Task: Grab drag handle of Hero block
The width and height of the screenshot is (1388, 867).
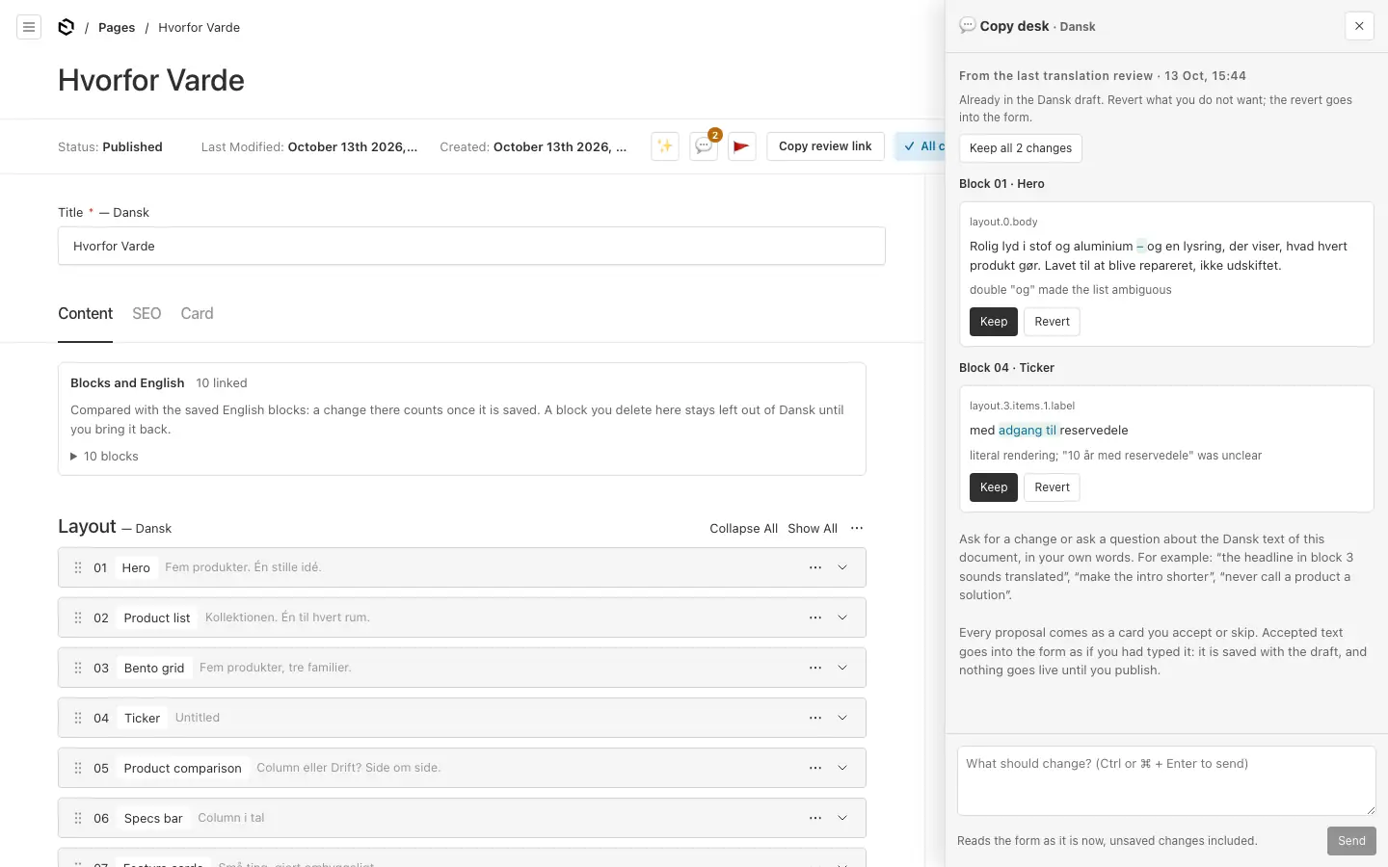Action: click(78, 567)
